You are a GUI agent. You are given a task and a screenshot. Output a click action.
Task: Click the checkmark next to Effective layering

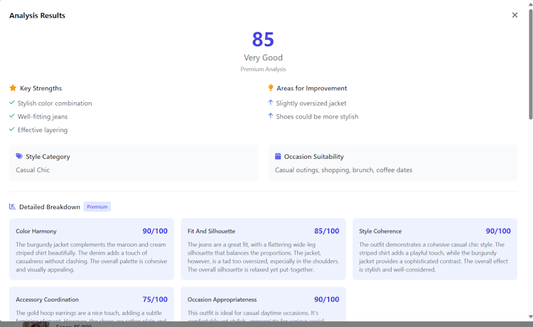(12, 129)
